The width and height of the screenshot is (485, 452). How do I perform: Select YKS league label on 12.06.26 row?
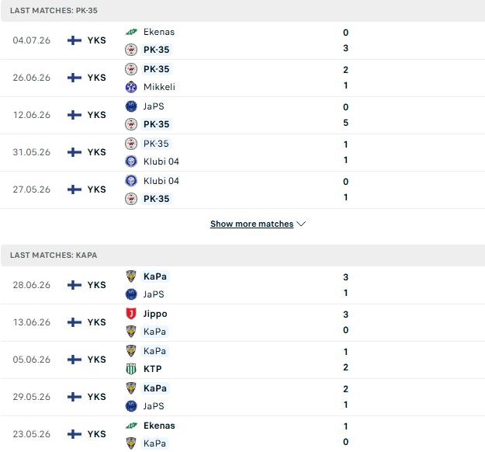click(96, 115)
